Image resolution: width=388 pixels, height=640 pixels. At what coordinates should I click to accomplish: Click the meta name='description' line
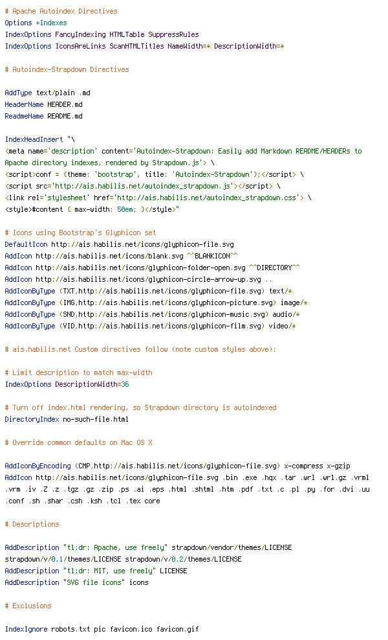click(184, 151)
